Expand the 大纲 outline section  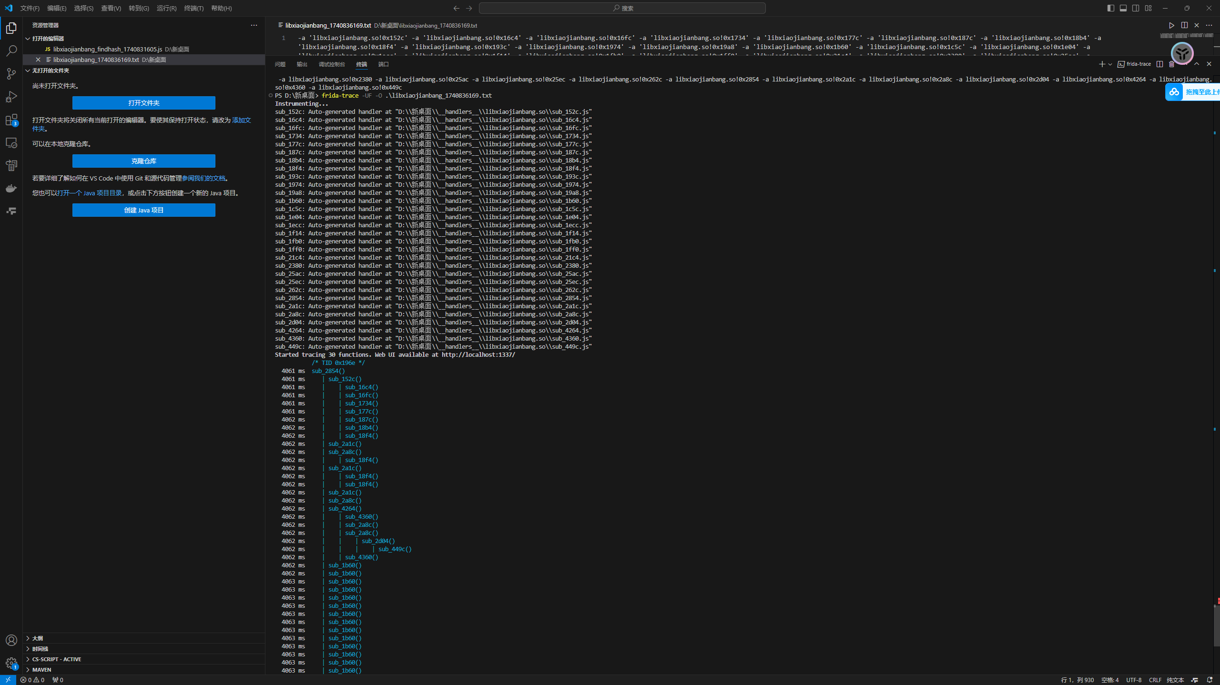(38, 638)
